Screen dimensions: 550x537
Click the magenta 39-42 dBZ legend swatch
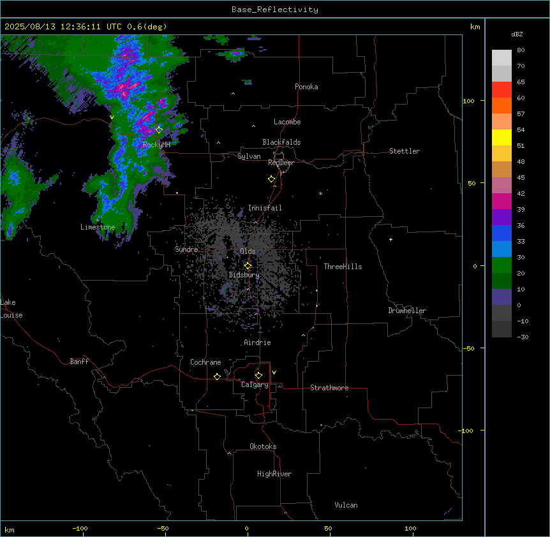point(502,201)
